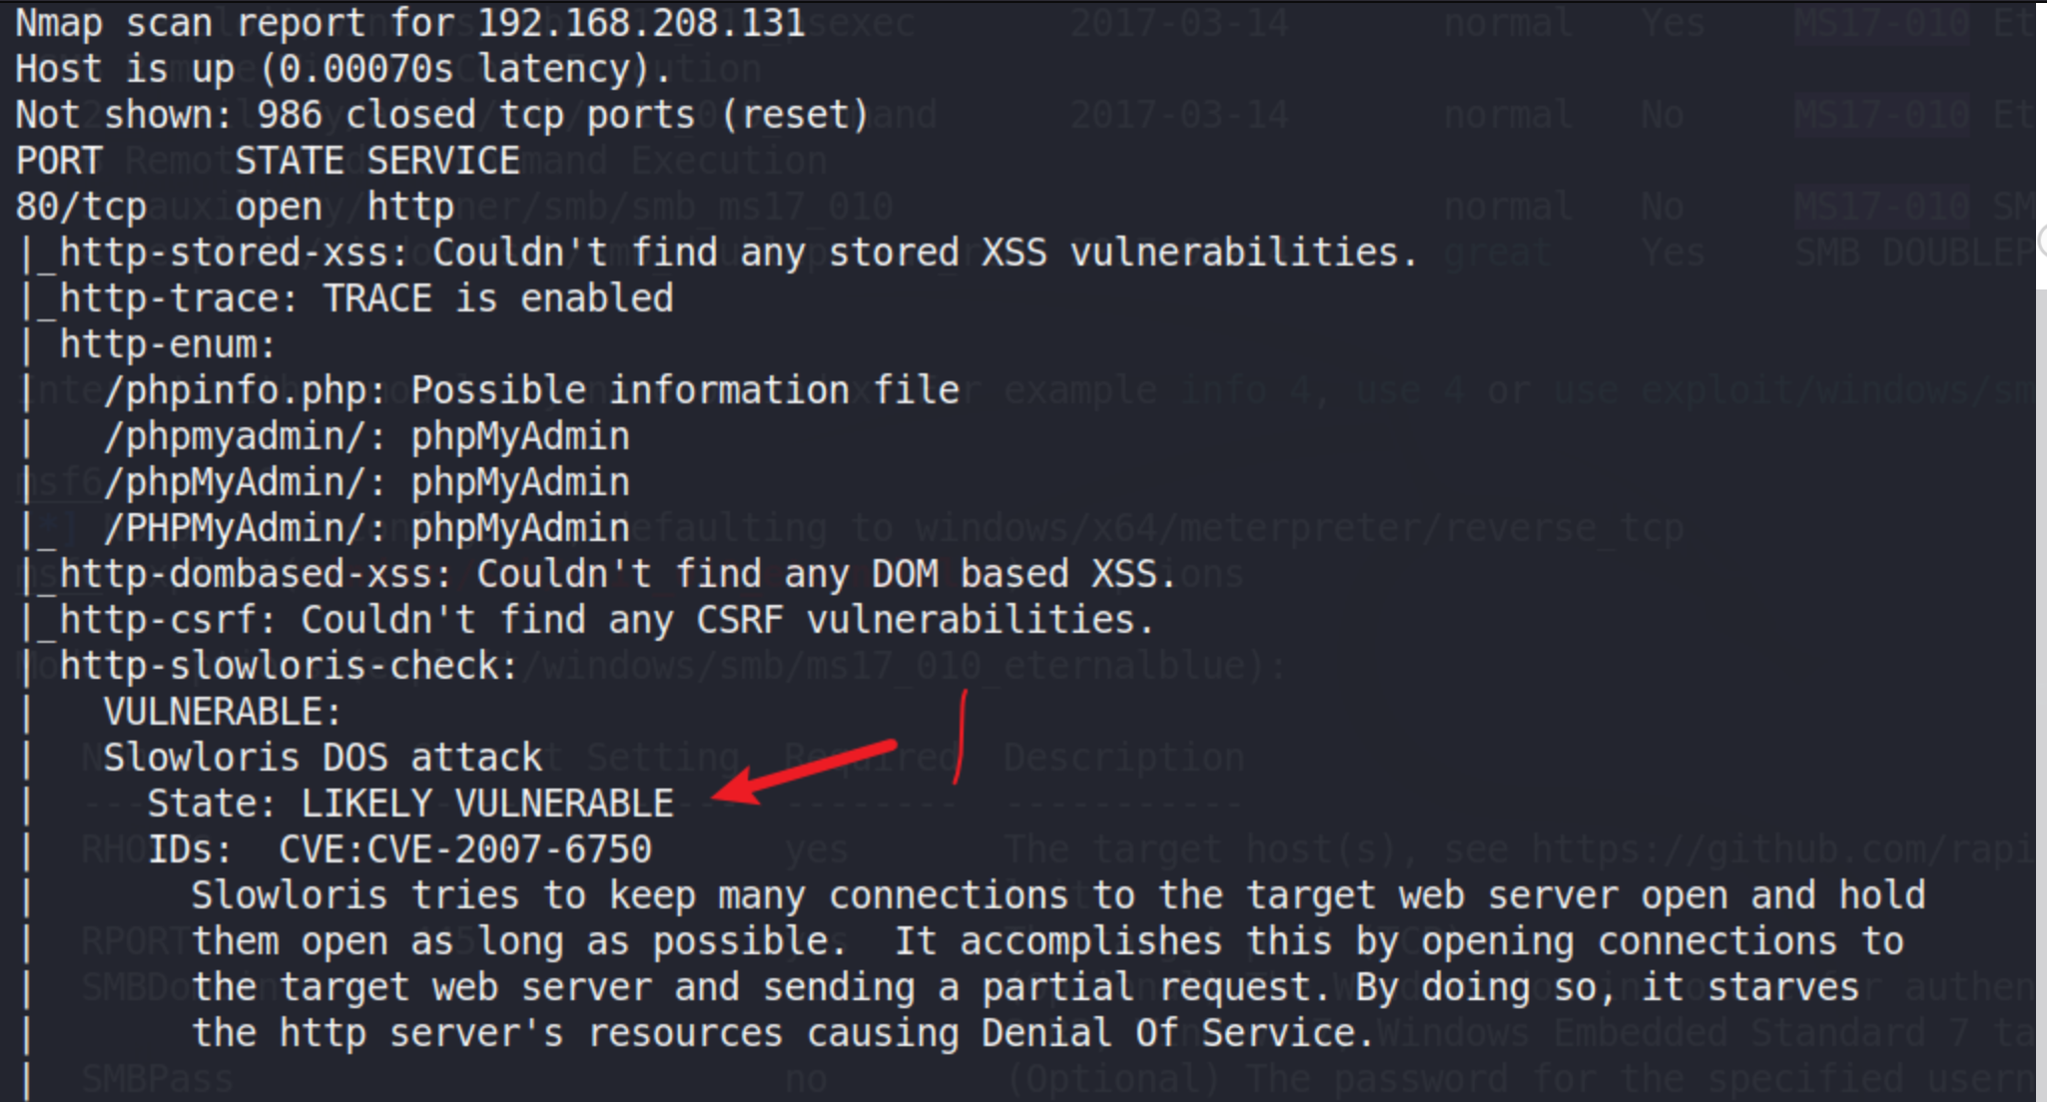Click the CVE-2007-6750 identifier
This screenshot has height=1102, width=2047.
(x=508, y=849)
